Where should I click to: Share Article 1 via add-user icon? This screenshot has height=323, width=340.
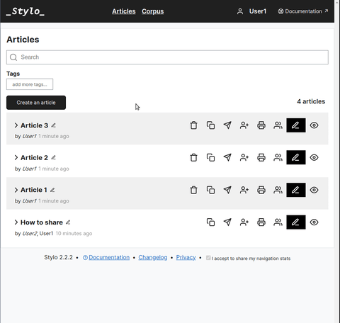click(x=244, y=190)
